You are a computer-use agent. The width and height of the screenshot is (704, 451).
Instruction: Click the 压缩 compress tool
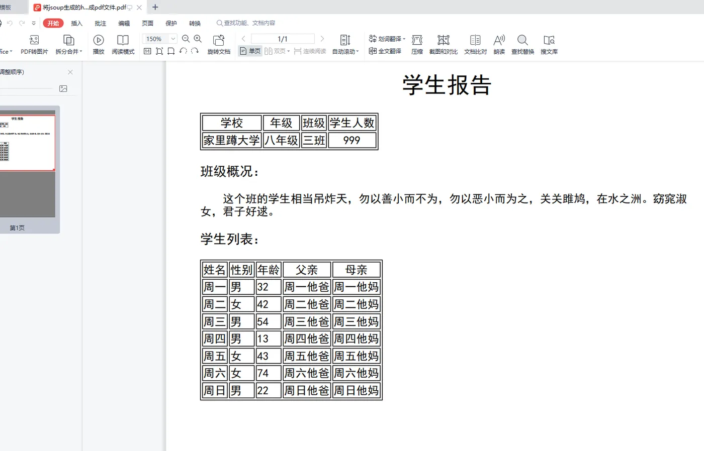(x=417, y=45)
